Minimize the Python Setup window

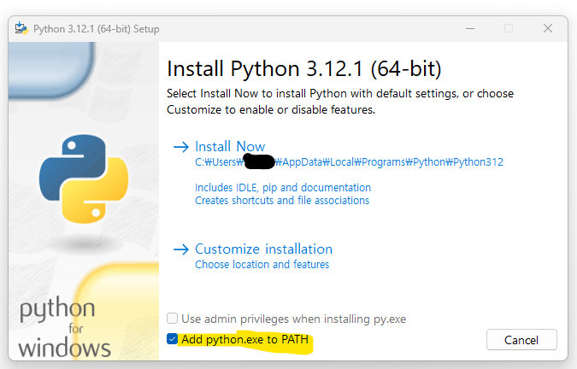pos(470,28)
